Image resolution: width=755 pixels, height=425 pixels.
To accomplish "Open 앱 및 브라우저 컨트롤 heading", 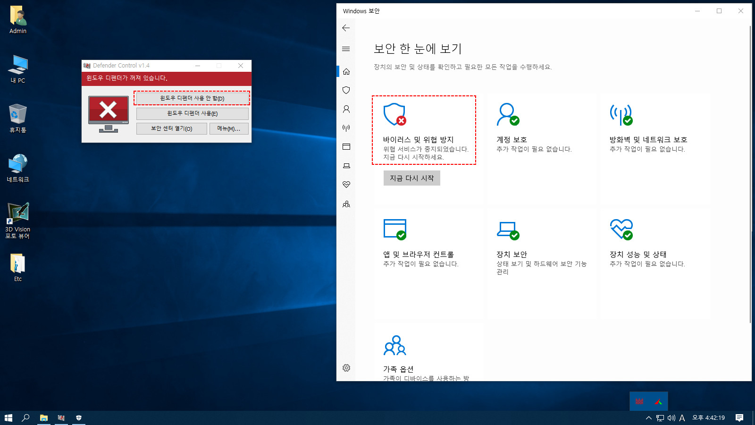I will 418,255.
